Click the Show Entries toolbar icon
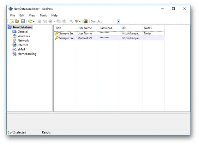199x145 pixels. (77, 21)
